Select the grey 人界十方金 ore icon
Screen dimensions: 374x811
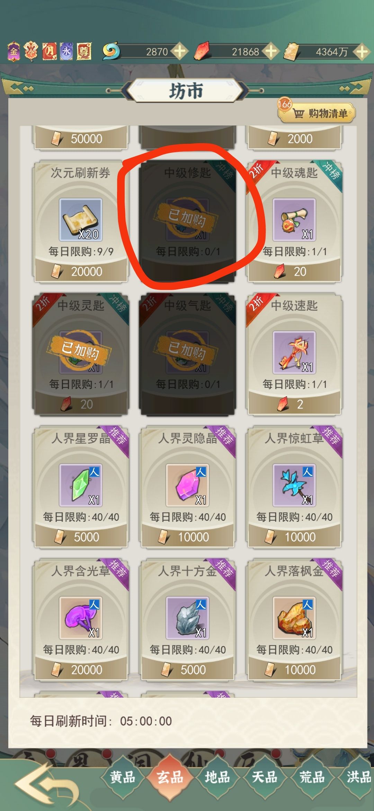pos(187,618)
